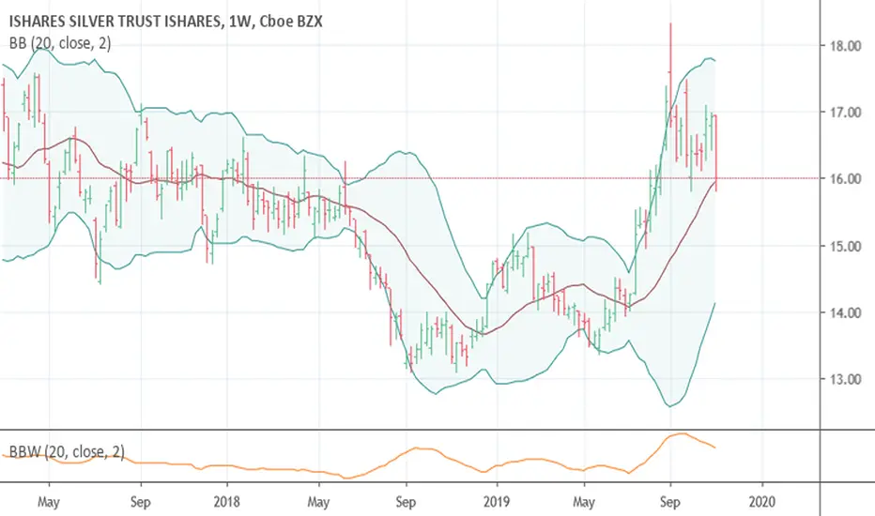Click the 16.00 price axis label

[847, 179]
